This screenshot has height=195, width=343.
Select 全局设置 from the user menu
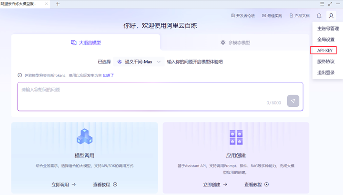coord(326,40)
